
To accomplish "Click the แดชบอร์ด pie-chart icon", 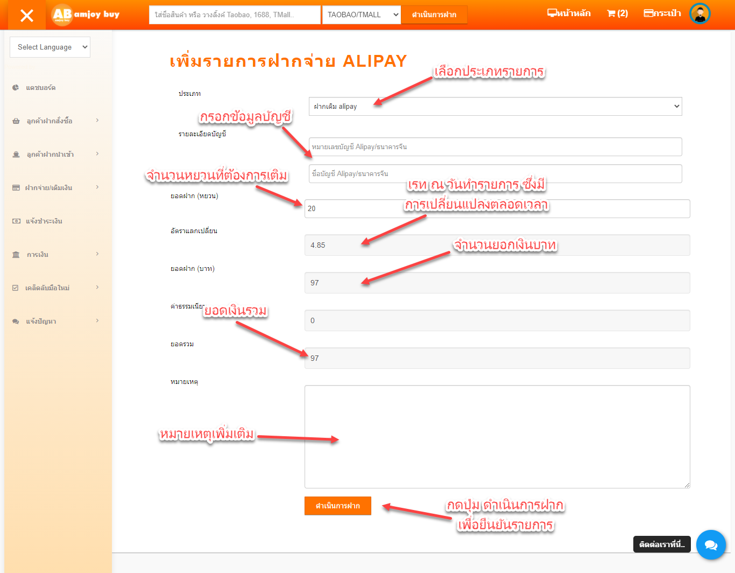I will [16, 87].
